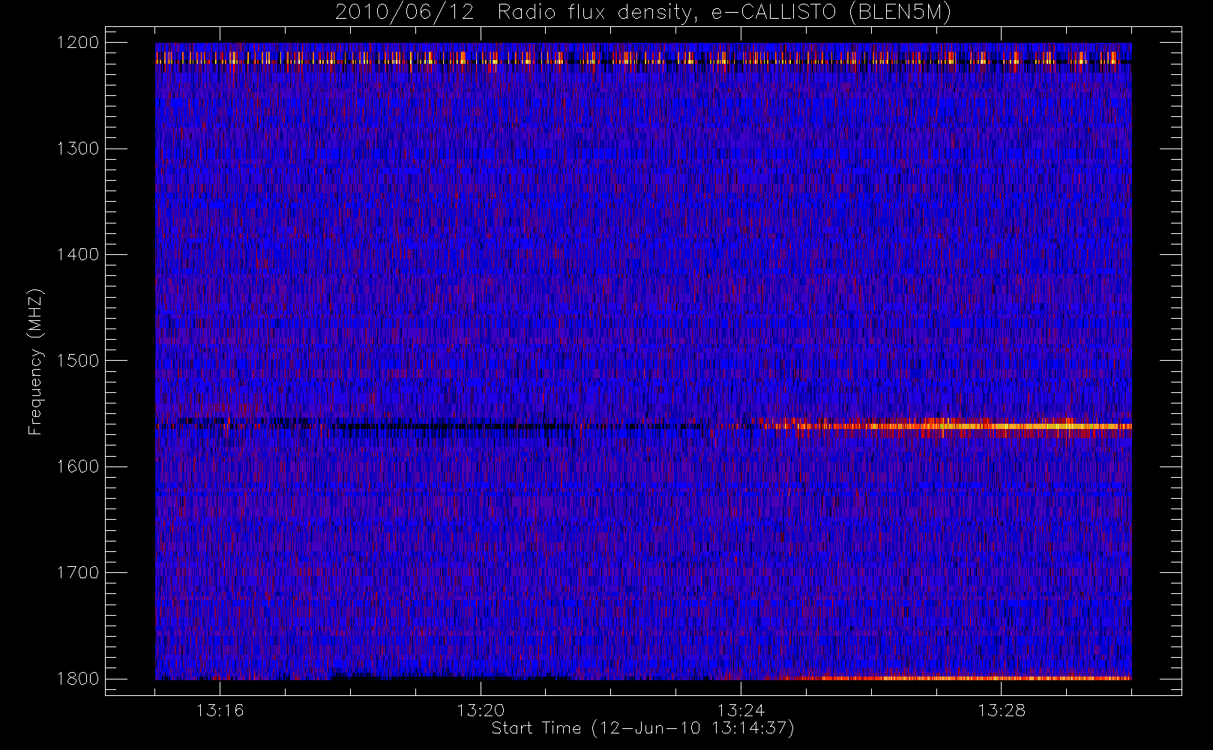This screenshot has height=750, width=1213.
Task: Click the 'Start Time (12-Jun-10 13:14:37)' label
Action: [642, 728]
